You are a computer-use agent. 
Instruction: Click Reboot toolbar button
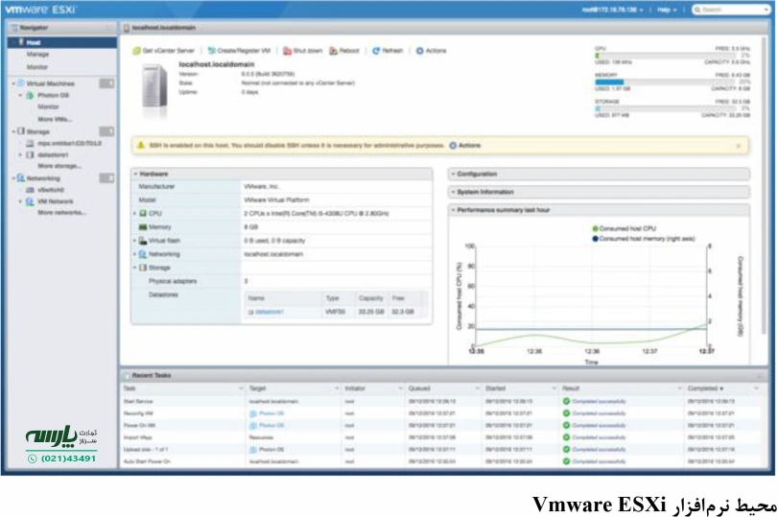click(344, 51)
